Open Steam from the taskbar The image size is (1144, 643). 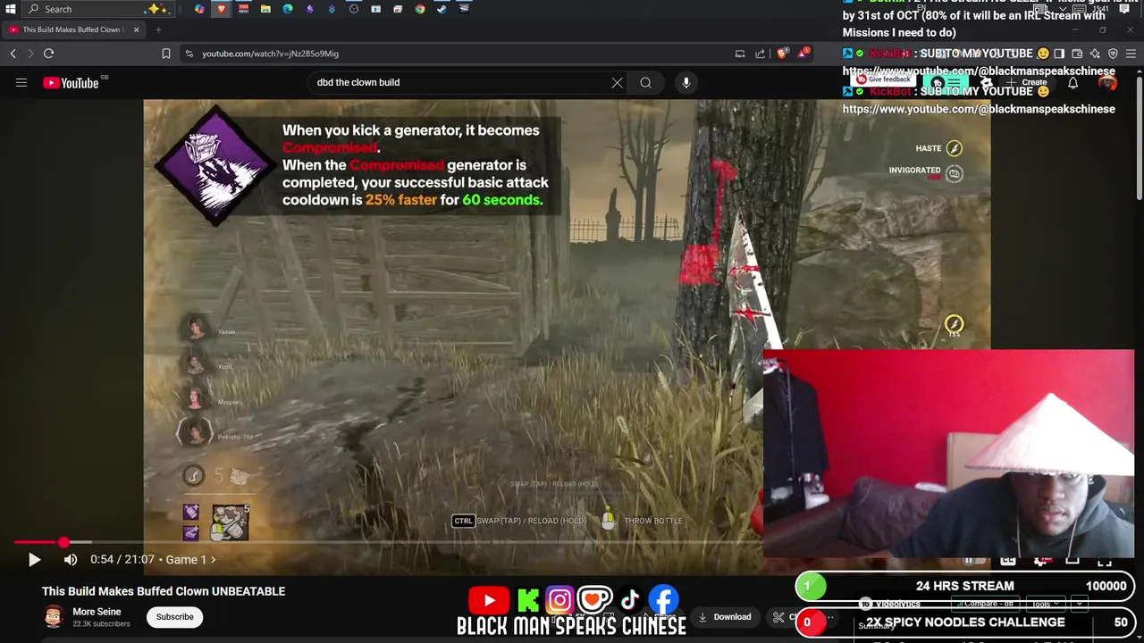pyautogui.click(x=442, y=9)
